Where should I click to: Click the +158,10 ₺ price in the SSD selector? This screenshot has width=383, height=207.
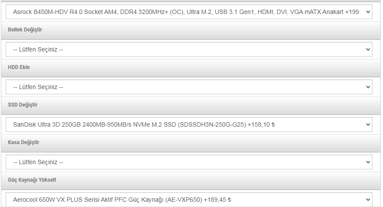[261, 125]
